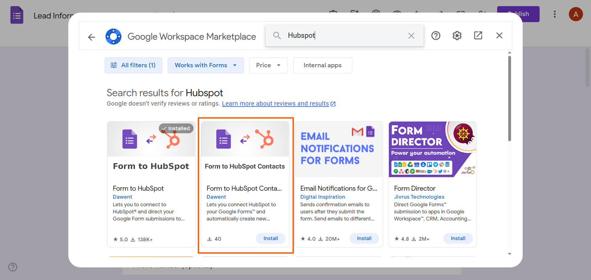Open the All filters (1) panel
The width and height of the screenshot is (591, 280).
click(134, 65)
